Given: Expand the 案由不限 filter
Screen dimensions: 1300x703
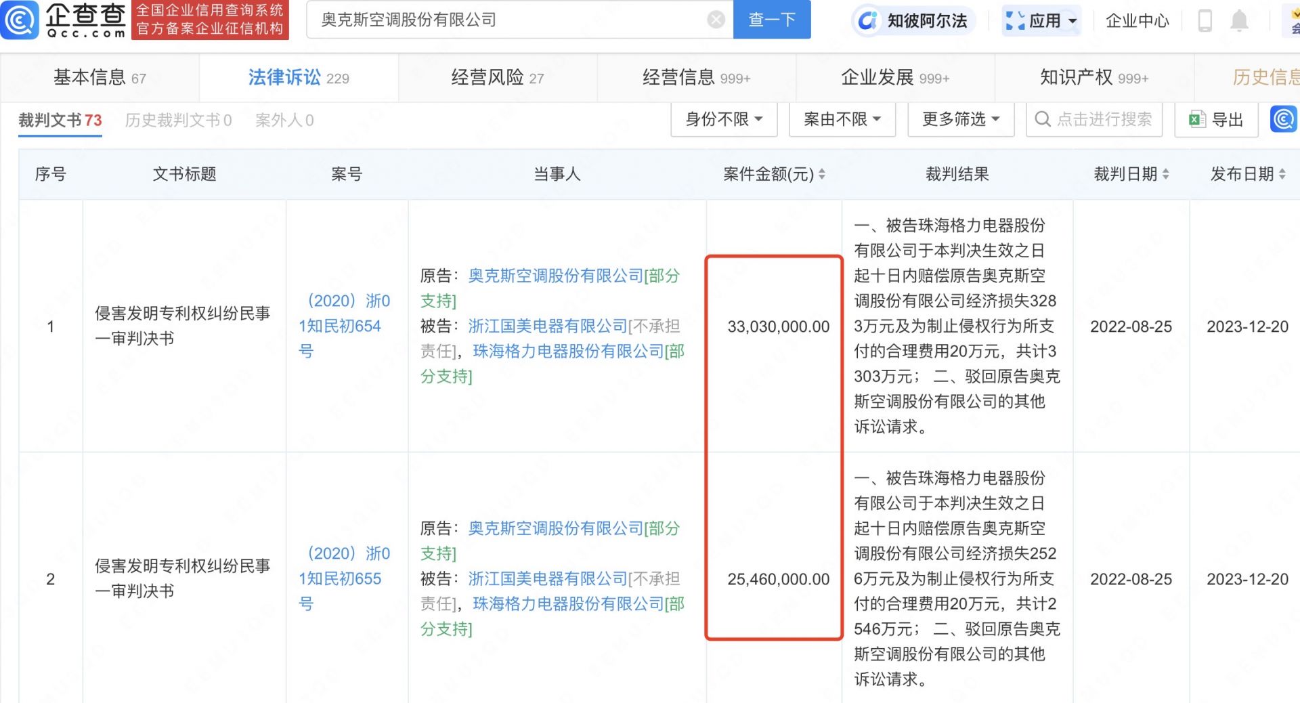Looking at the screenshot, I should 842,120.
